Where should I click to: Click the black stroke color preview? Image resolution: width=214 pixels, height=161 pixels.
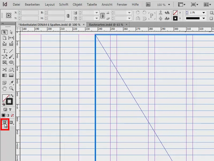pos(175,18)
